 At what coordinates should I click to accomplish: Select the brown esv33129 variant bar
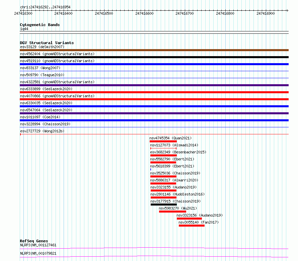point(154,50)
